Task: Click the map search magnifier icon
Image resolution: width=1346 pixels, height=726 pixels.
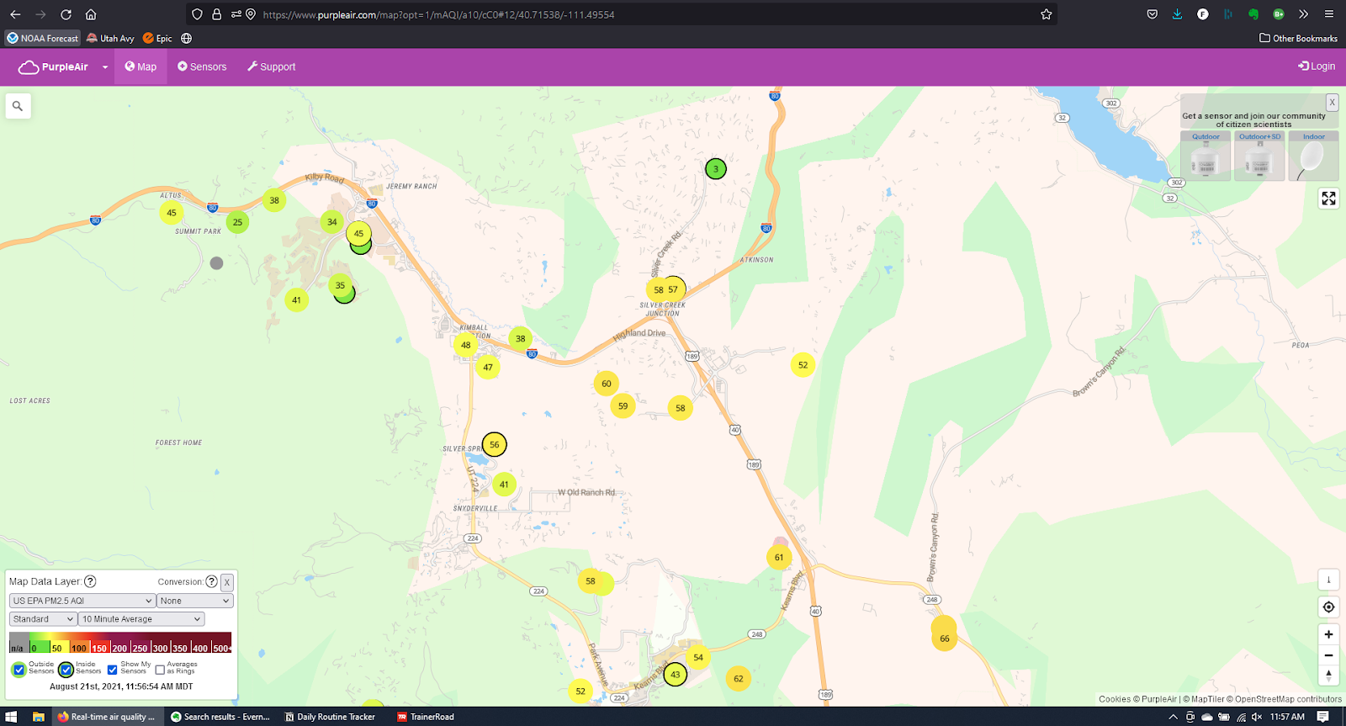Action: tap(18, 106)
